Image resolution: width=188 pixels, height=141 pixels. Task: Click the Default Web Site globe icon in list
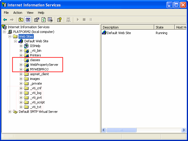104,33
